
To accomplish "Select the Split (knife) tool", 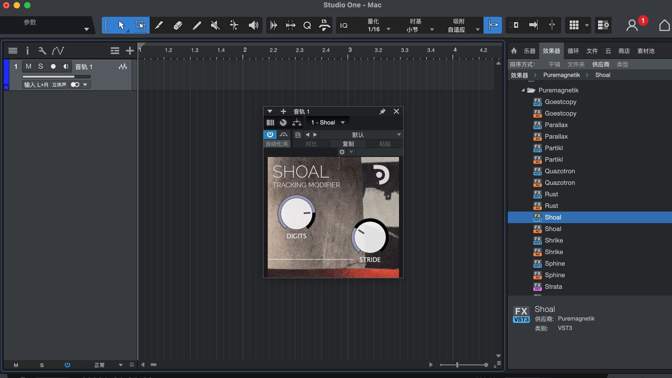I will 159,25.
